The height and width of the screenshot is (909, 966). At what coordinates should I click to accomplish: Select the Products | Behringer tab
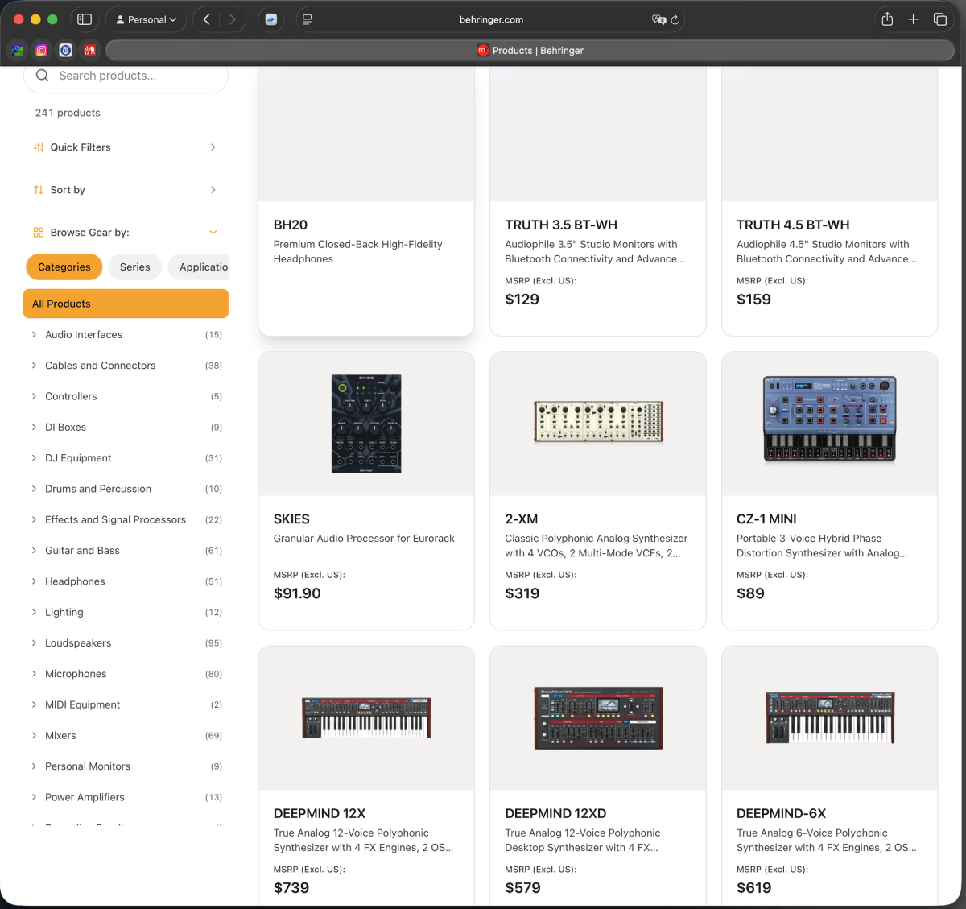click(530, 50)
